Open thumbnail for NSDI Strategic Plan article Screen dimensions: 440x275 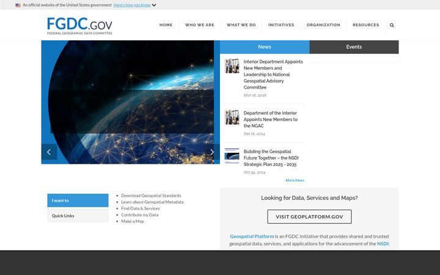coord(232,156)
